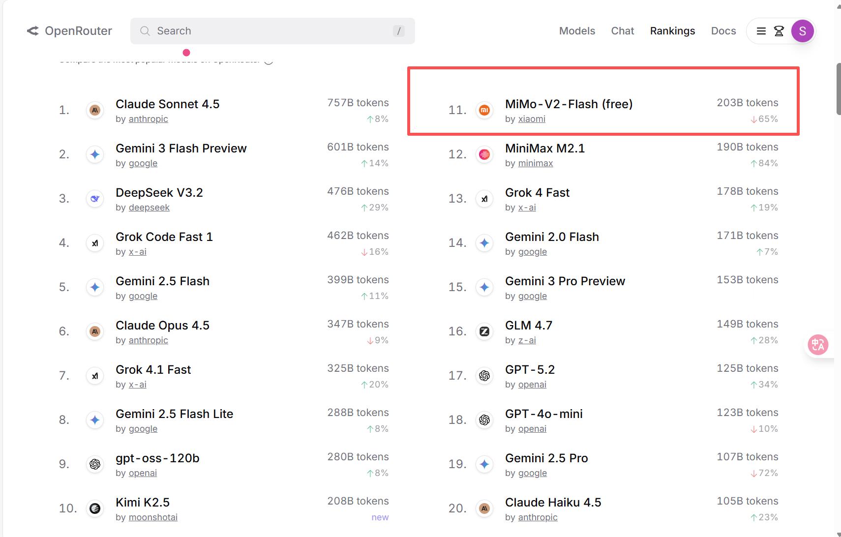Click the Google icon beside Gemini 2.5 Flash
The height and width of the screenshot is (537, 841).
(x=95, y=287)
